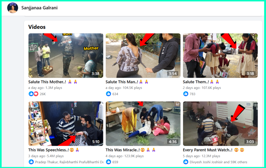
Task: Play the Every Parent Must Watch thumbnail
Action: [x=220, y=123]
